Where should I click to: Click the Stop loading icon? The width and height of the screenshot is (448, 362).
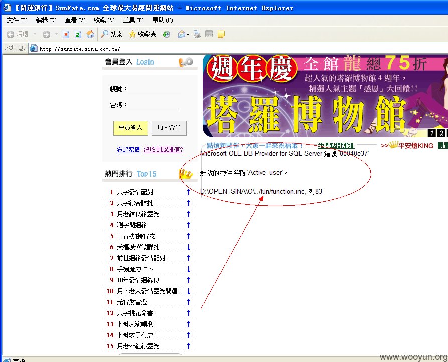(x=66, y=34)
